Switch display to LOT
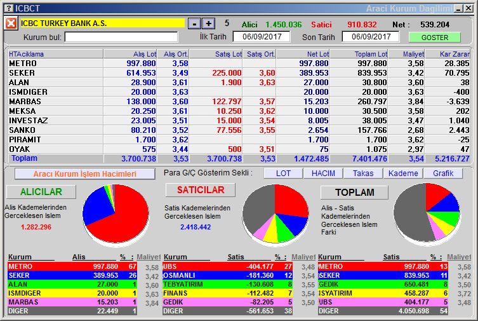478x321 pixels. (x=283, y=174)
